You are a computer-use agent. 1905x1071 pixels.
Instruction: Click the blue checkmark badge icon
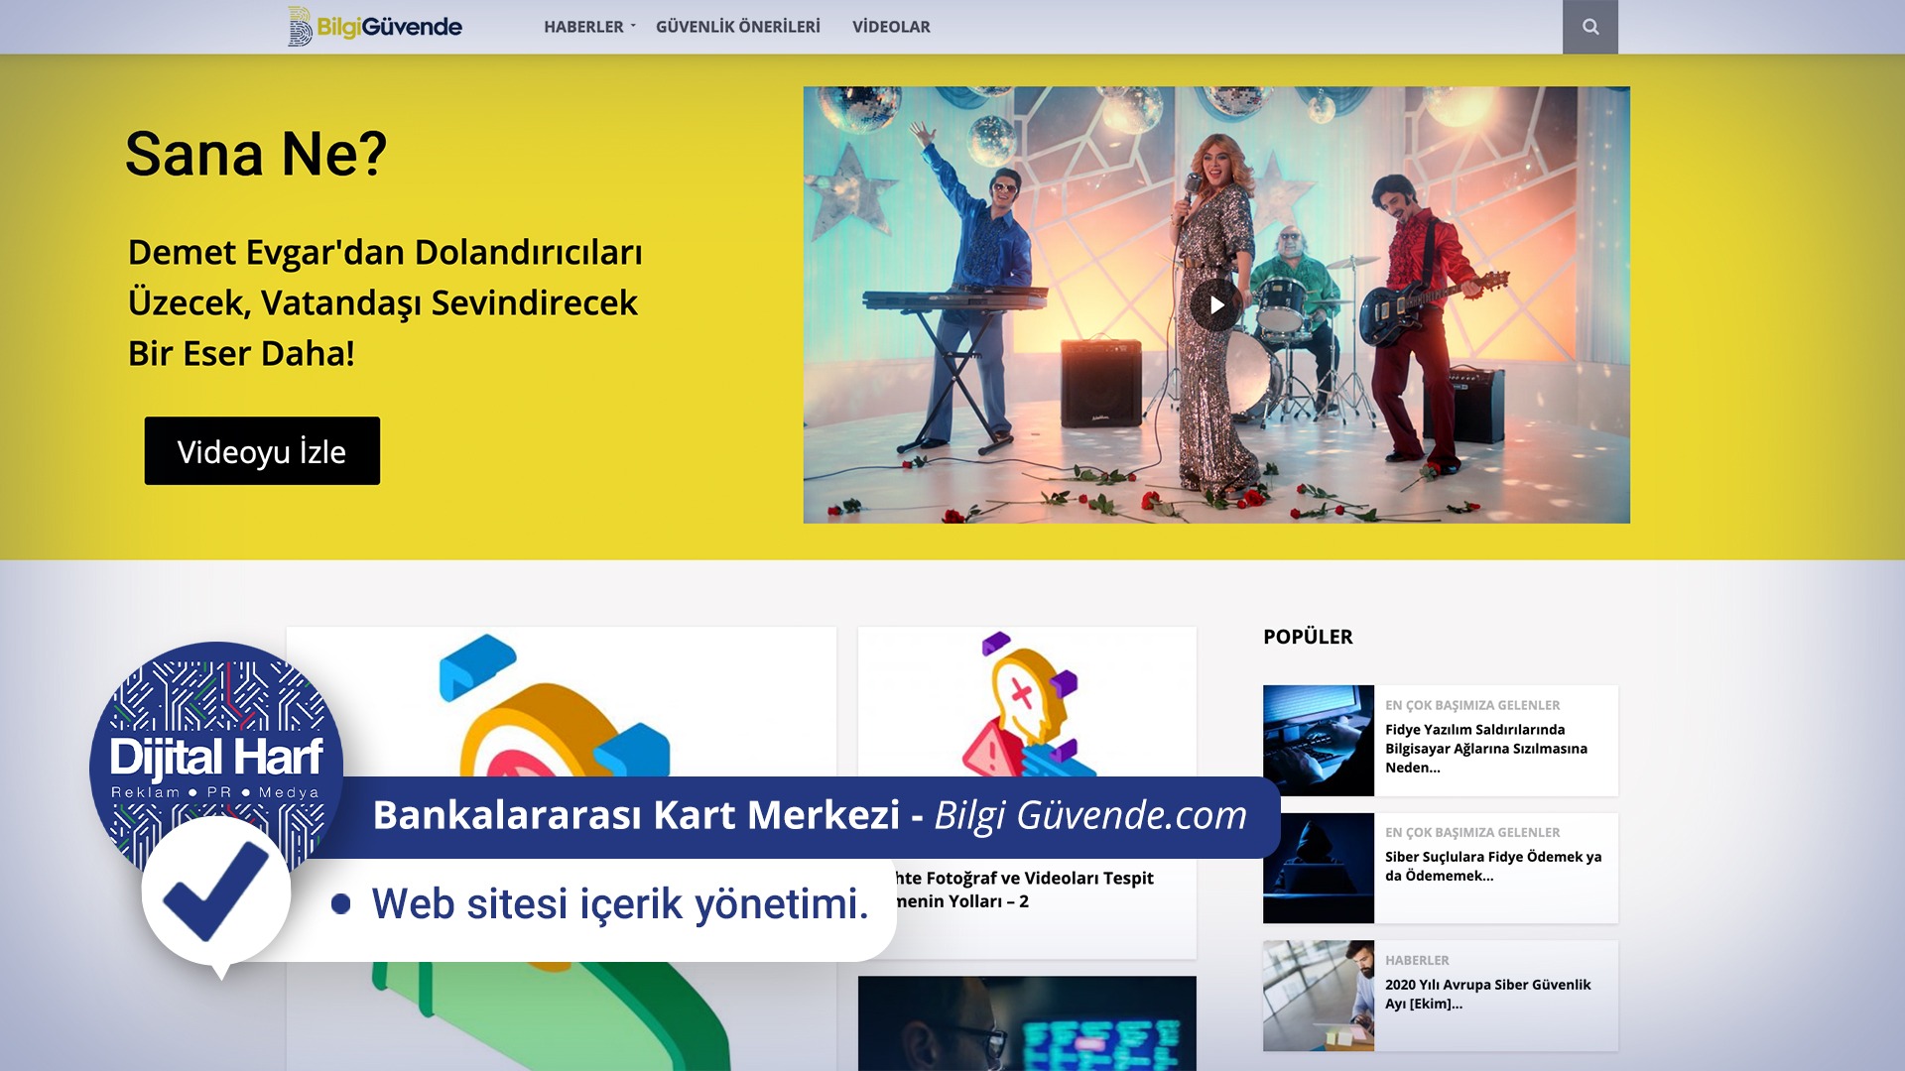point(215,891)
